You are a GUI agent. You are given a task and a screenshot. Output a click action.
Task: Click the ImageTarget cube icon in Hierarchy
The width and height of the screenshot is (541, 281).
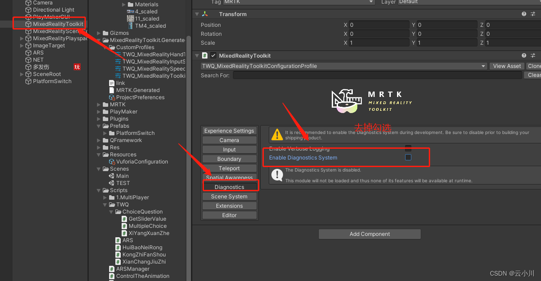(x=28, y=46)
